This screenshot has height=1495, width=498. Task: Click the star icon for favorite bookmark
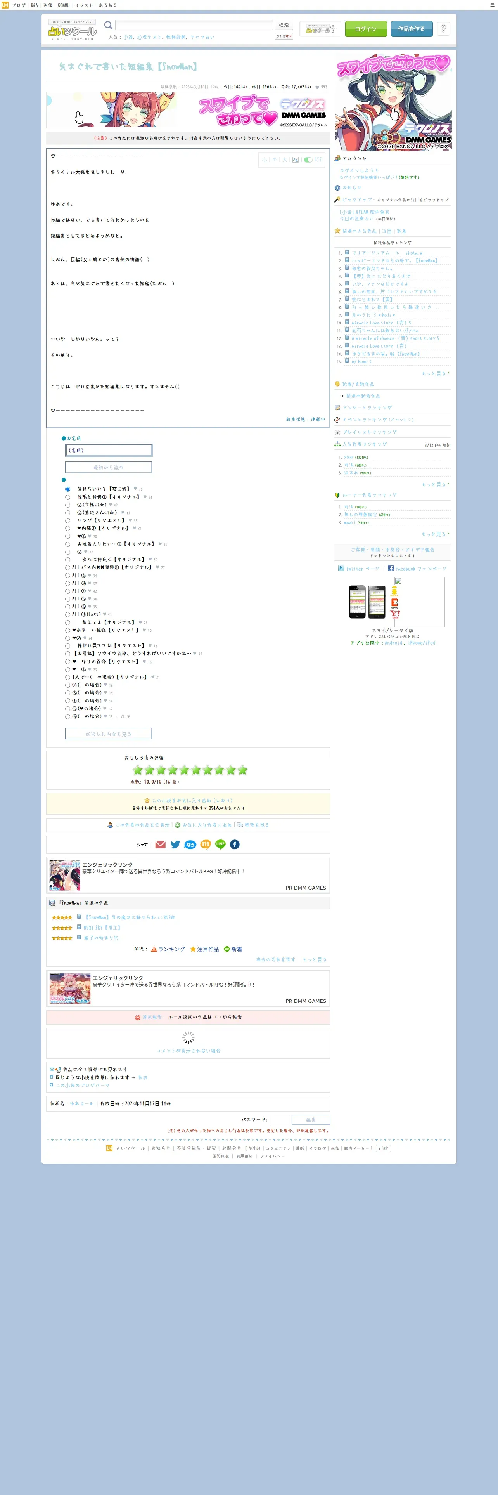[x=147, y=800]
